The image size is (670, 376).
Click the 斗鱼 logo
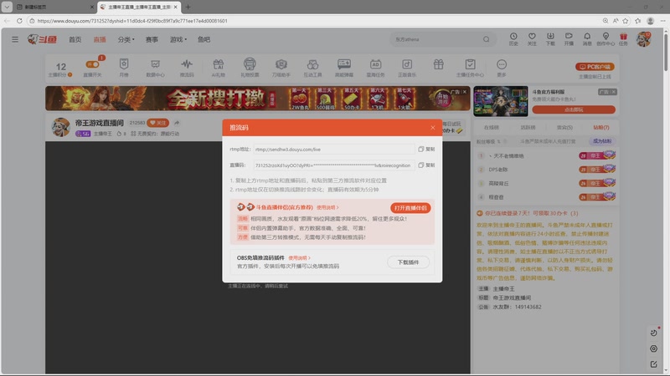click(x=43, y=39)
